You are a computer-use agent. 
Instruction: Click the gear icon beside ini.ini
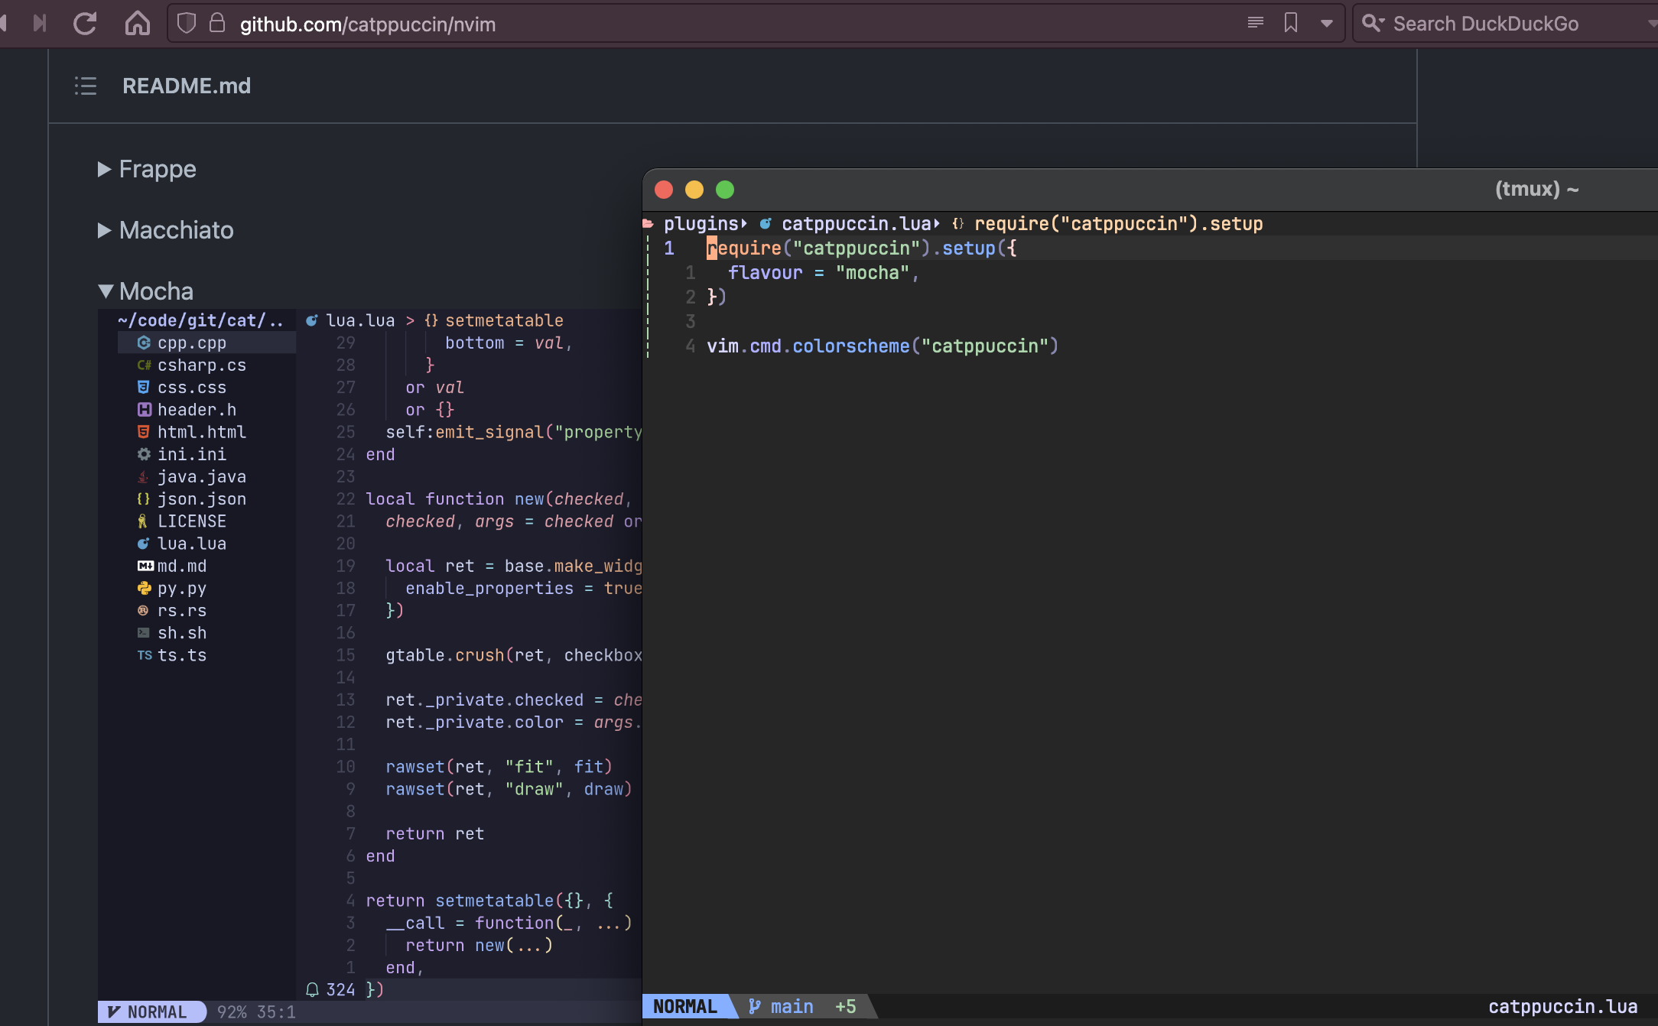[143, 454]
